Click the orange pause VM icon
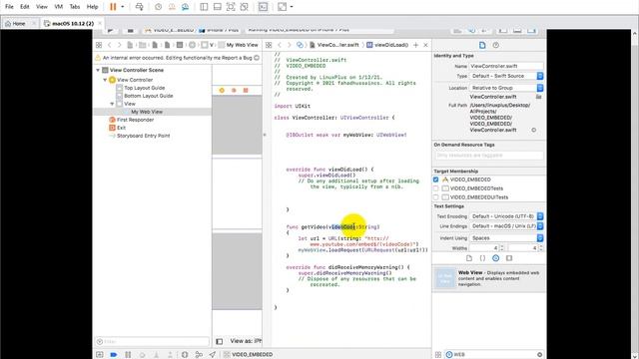 click(x=113, y=7)
